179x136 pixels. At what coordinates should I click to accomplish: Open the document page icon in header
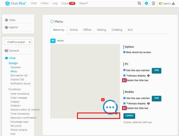pos(153,3)
